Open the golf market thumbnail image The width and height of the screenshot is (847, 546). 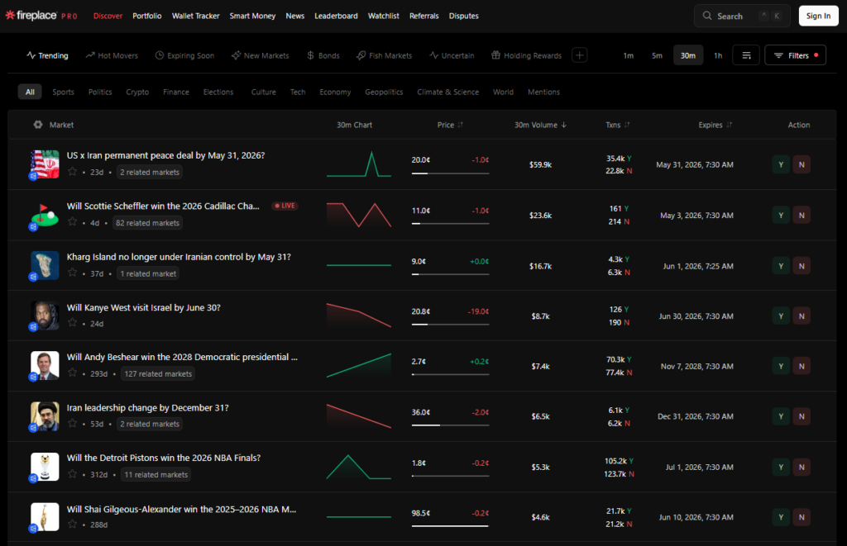[x=45, y=215]
